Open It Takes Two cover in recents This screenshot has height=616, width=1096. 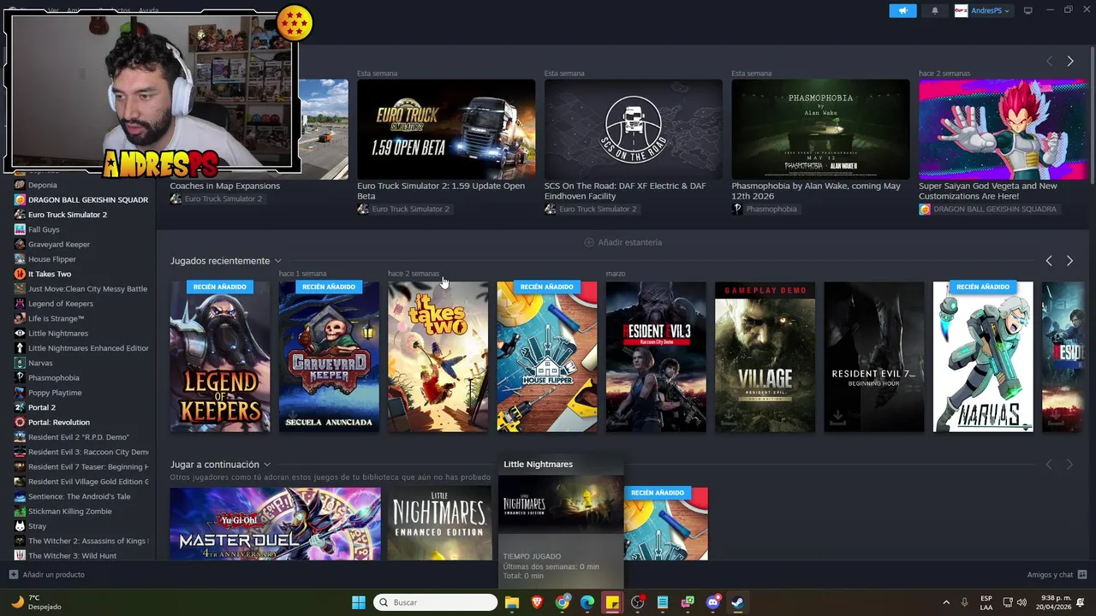tap(438, 357)
